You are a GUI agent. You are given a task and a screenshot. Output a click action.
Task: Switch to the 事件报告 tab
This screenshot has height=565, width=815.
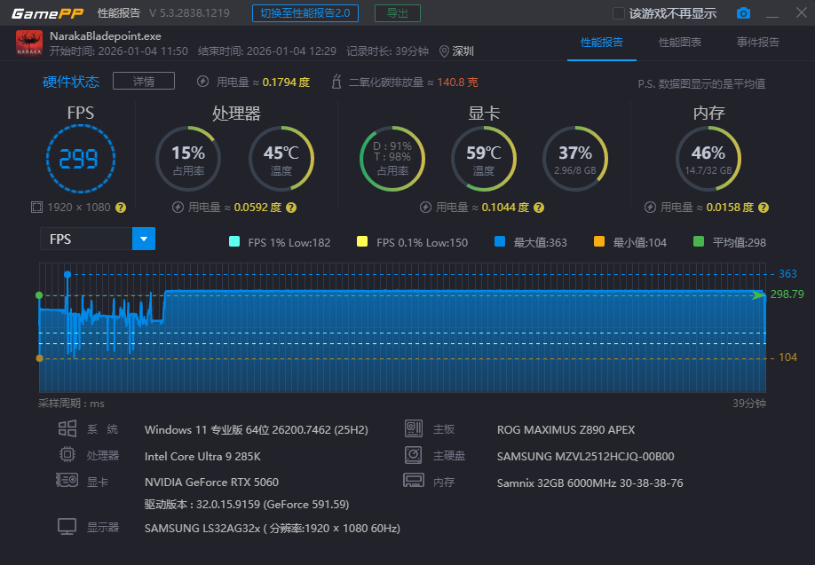pyautogui.click(x=757, y=43)
